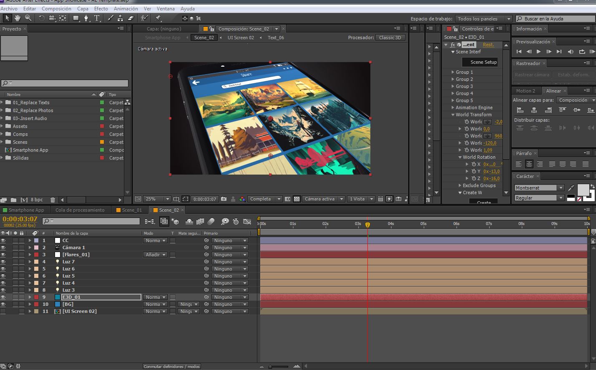Select the Brush tool
596x370 pixels.
(x=110, y=18)
